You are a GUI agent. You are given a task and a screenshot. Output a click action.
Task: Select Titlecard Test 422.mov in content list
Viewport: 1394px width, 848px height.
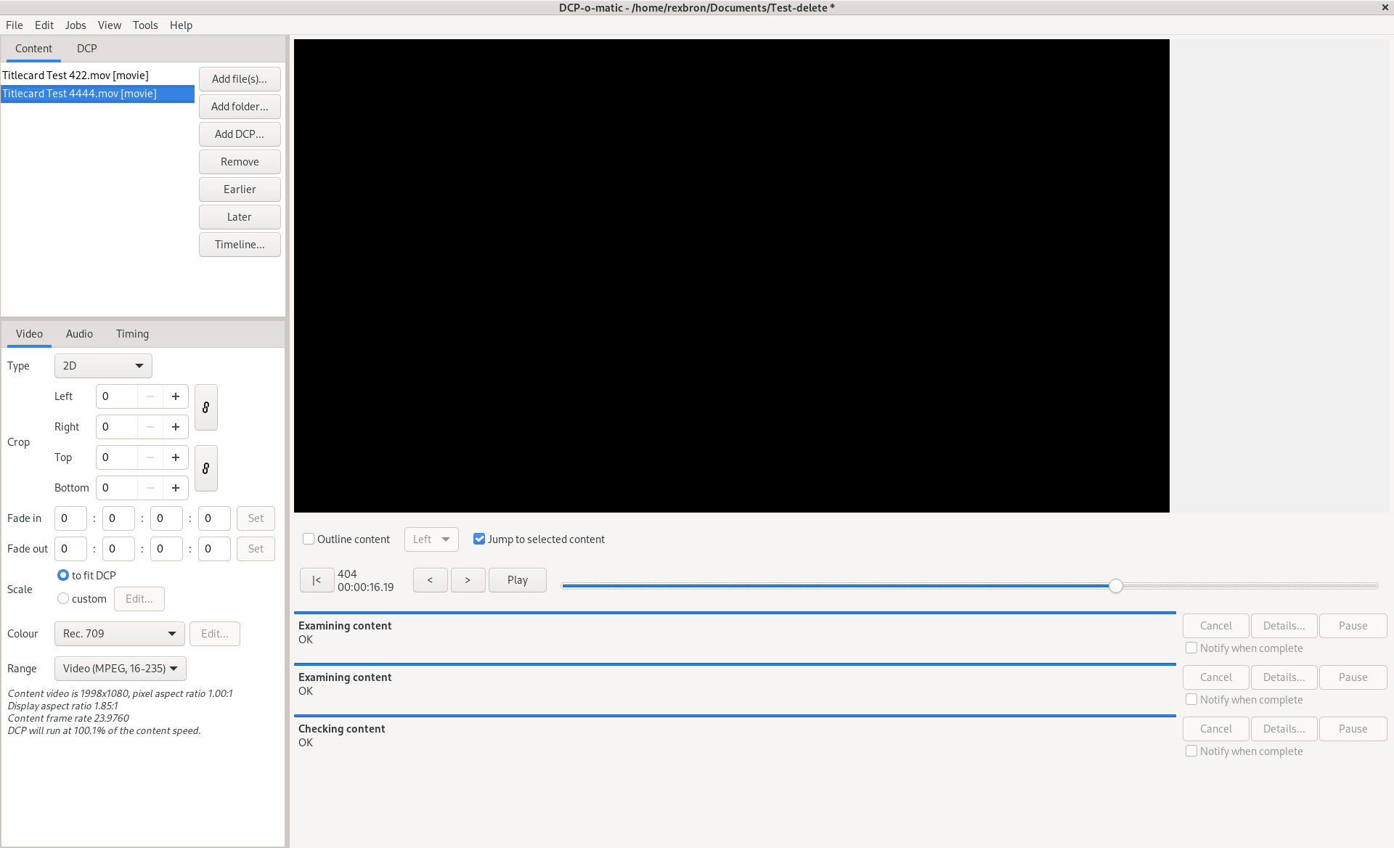pos(76,76)
